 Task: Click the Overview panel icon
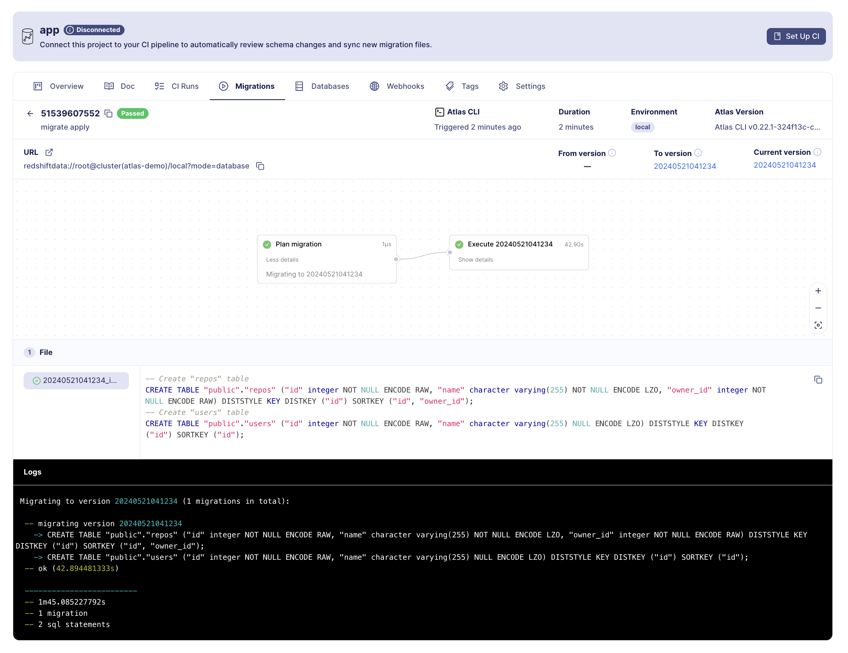point(38,86)
